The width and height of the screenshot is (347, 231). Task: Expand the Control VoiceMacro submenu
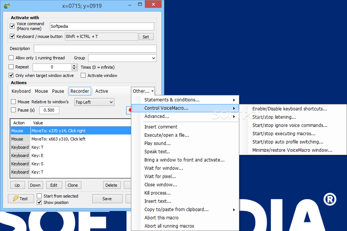pos(185,108)
